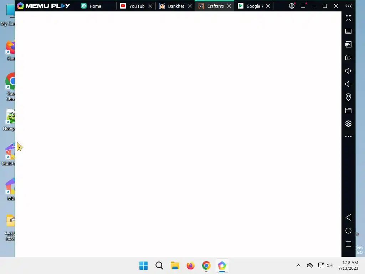Close the YouTube tab
This screenshot has width=365, height=274.
(150, 6)
